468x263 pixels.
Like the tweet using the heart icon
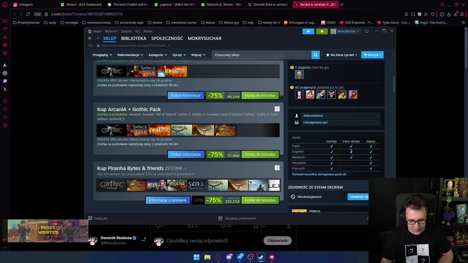point(223,226)
